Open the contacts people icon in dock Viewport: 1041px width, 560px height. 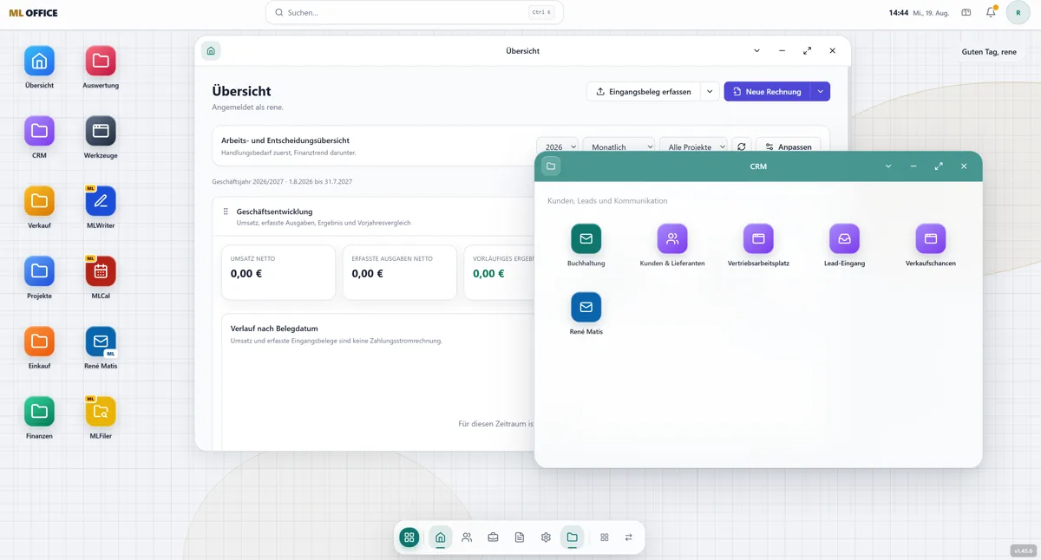[467, 537]
